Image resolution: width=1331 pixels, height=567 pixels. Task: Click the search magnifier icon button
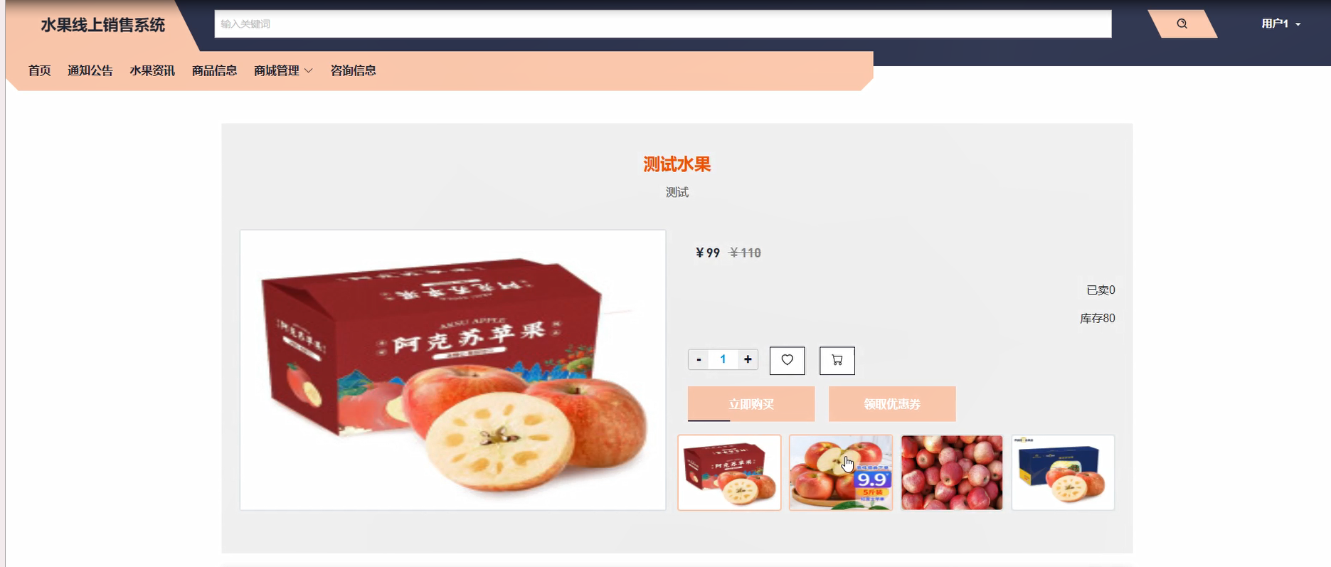click(x=1182, y=23)
